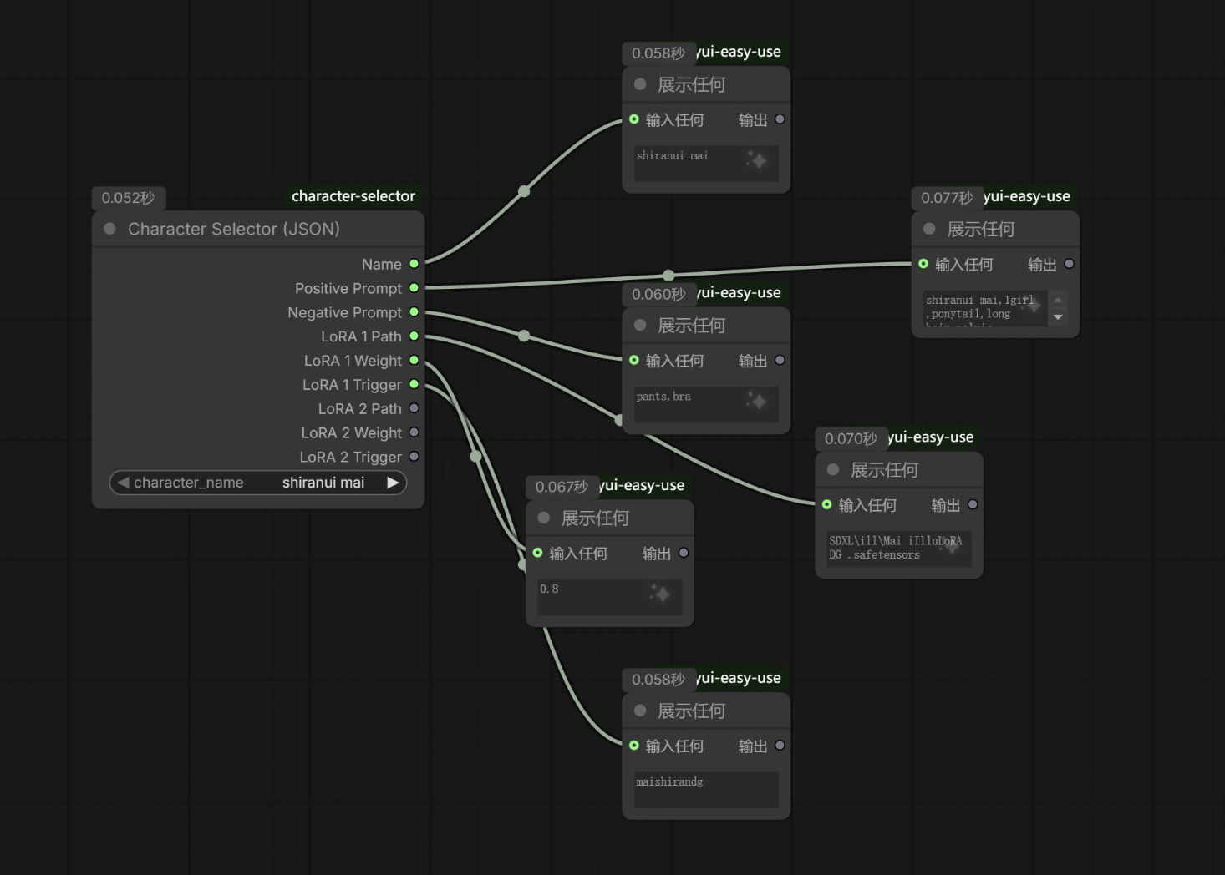Click the LoRA 1 Weight output port
The image size is (1225, 875).
click(x=414, y=361)
